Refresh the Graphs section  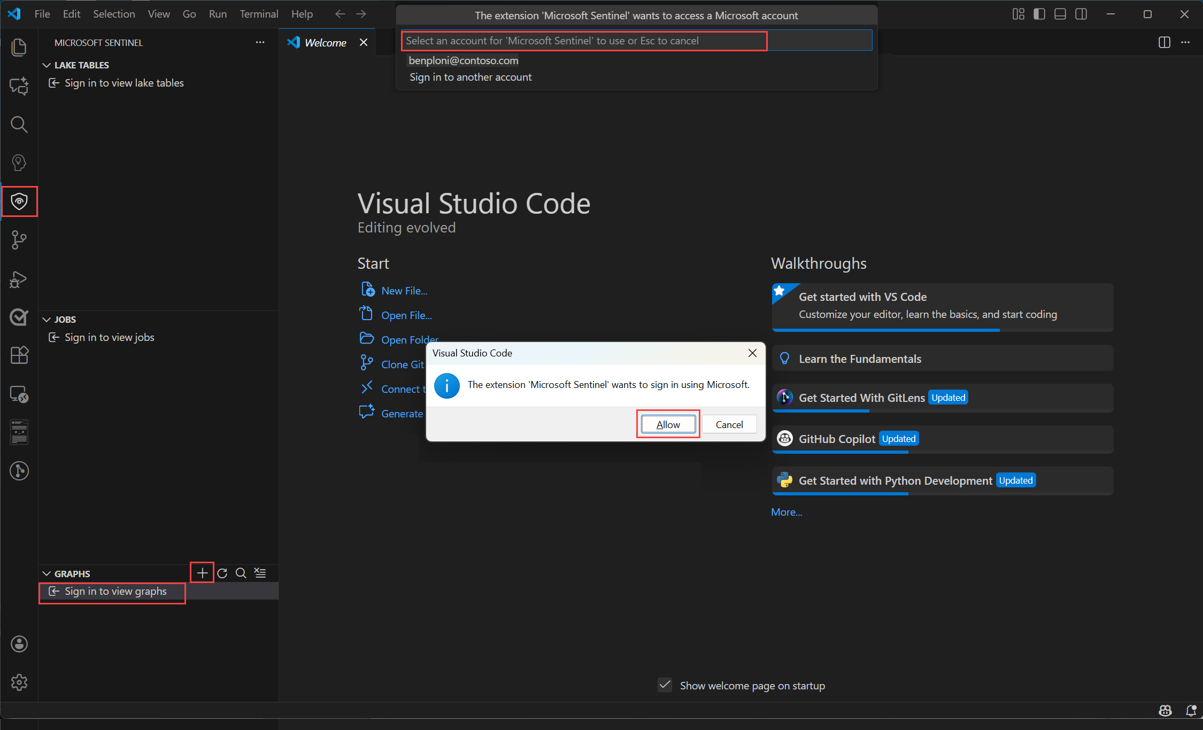click(x=222, y=573)
